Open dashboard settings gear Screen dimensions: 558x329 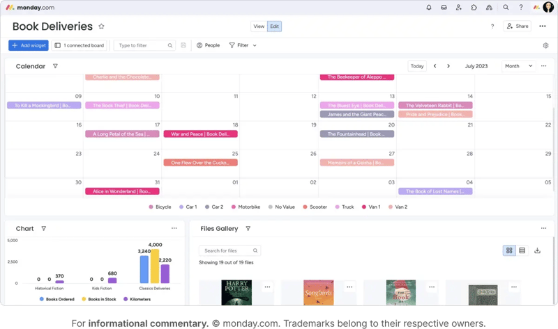tap(545, 45)
